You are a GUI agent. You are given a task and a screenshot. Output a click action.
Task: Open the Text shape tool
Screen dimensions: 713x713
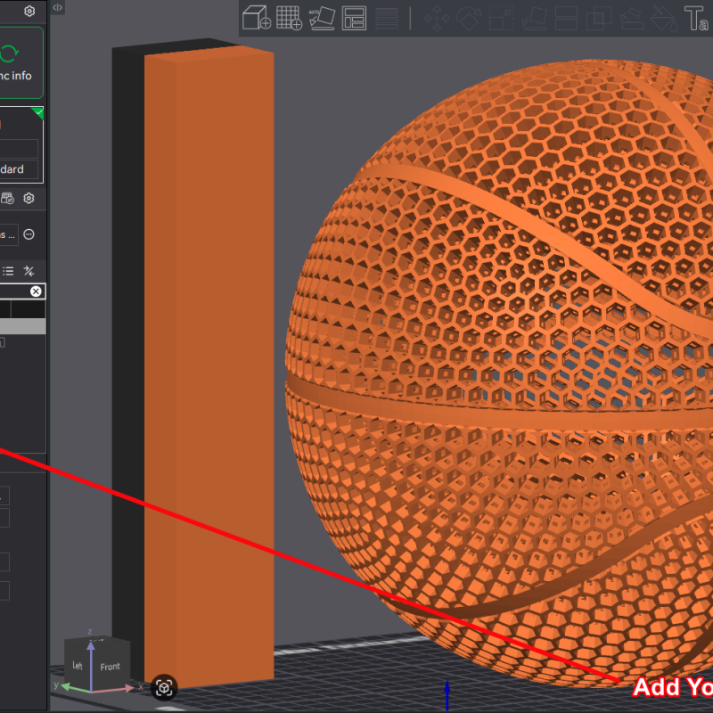(x=695, y=18)
